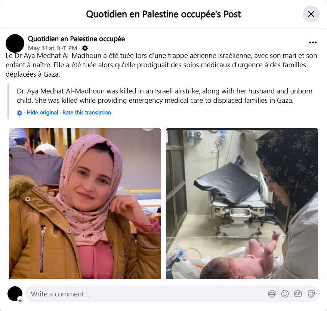327x311 pixels.
Task: Open the Quotidien en Palestine occupée page name
Action: pyautogui.click(x=76, y=39)
